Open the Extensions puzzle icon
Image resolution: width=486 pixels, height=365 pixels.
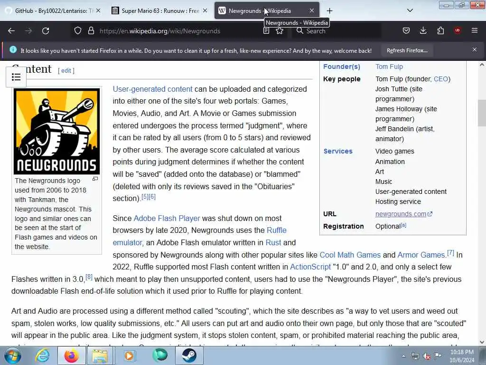coord(440,30)
